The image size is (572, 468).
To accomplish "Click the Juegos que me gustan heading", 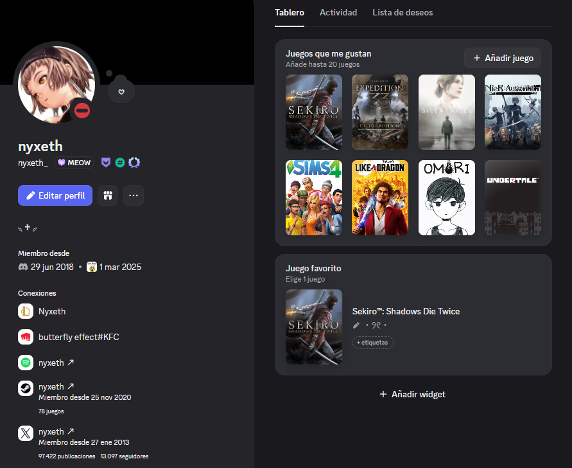I will [x=328, y=54].
